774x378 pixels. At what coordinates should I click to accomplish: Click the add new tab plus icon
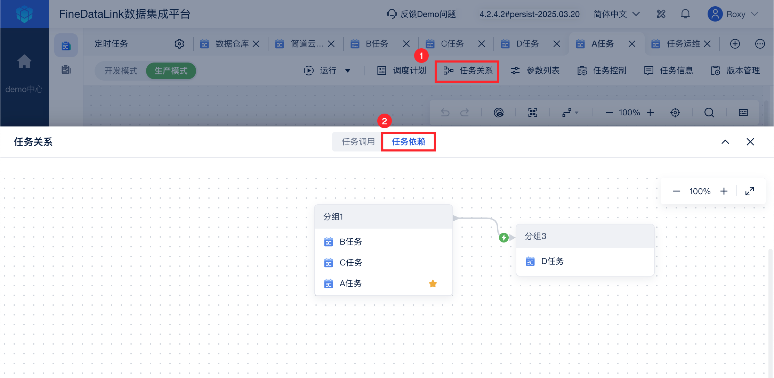(x=735, y=44)
